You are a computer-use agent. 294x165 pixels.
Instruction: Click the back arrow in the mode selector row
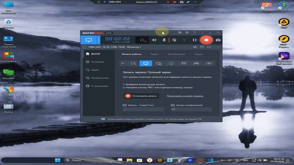pos(123,63)
